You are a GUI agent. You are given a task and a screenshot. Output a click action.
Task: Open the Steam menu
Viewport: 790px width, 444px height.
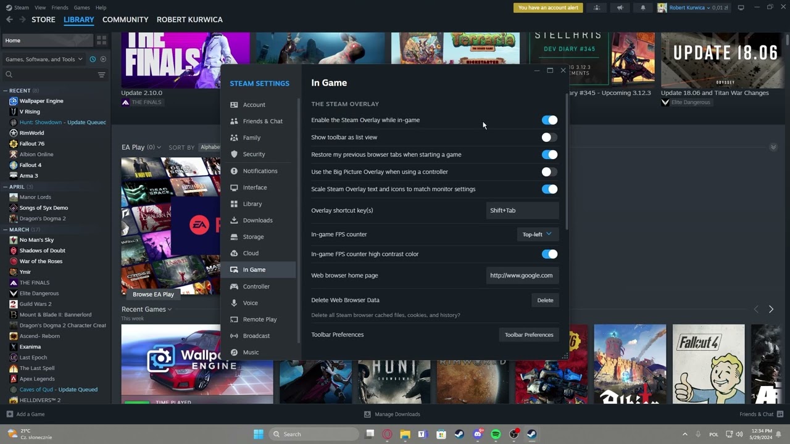click(x=22, y=7)
